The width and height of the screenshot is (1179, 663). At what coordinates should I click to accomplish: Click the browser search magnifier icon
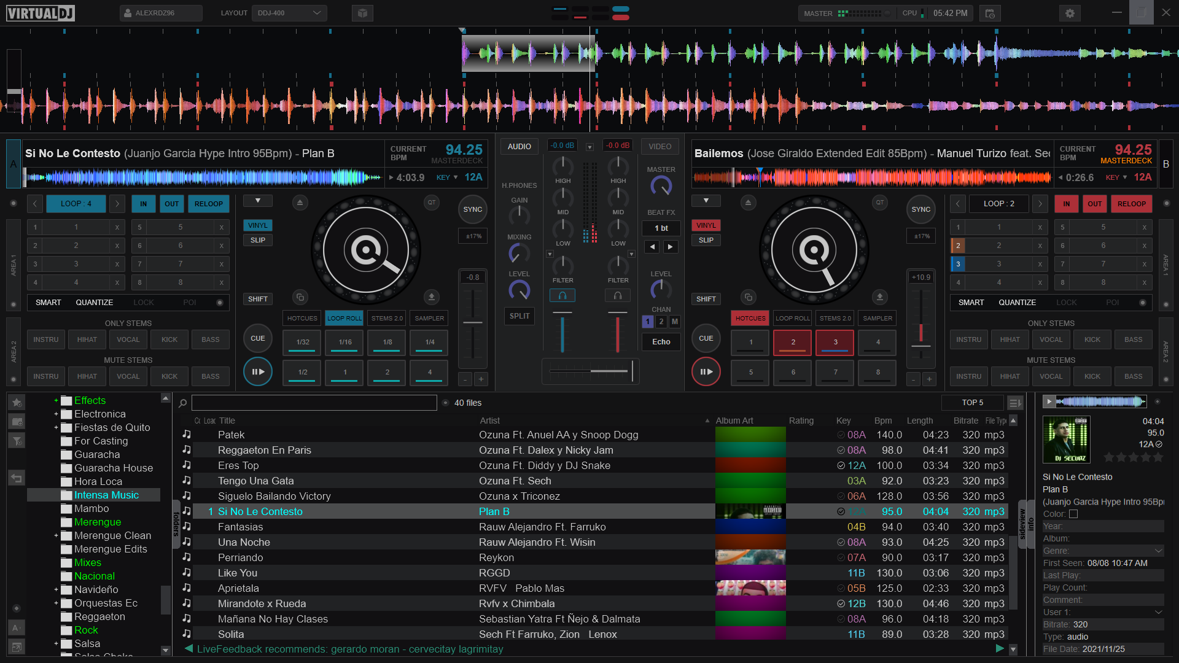pyautogui.click(x=182, y=403)
